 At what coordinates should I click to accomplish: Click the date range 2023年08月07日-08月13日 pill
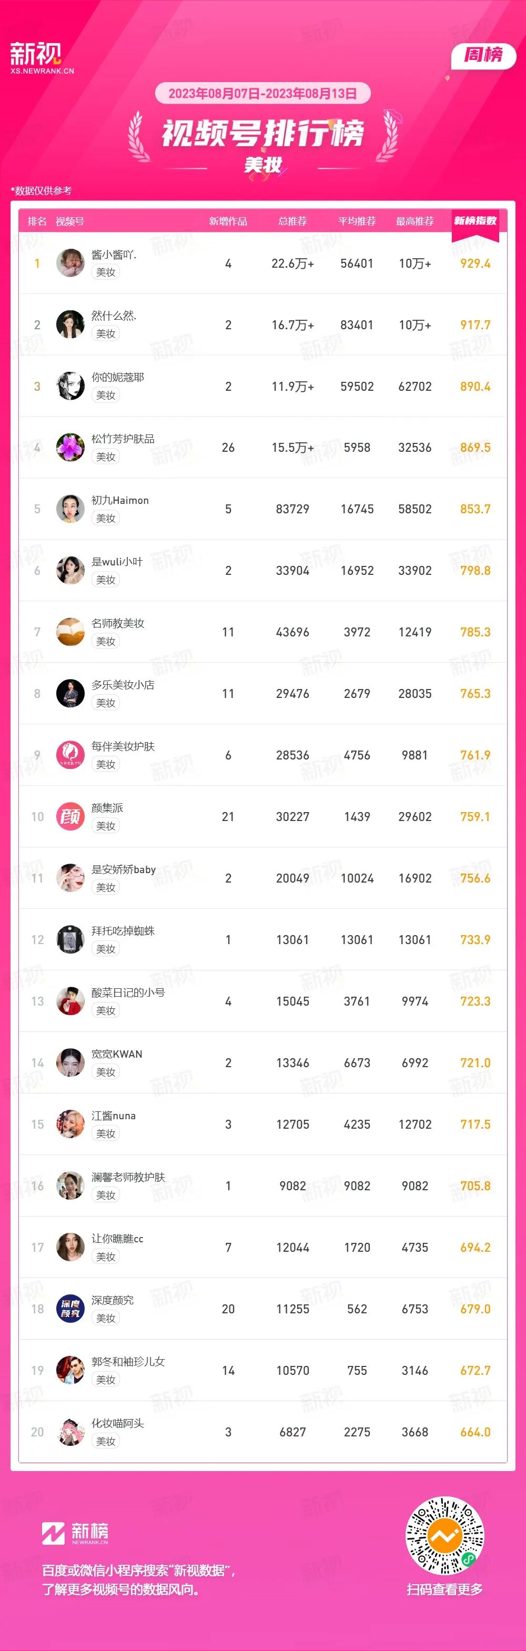pyautogui.click(x=262, y=94)
